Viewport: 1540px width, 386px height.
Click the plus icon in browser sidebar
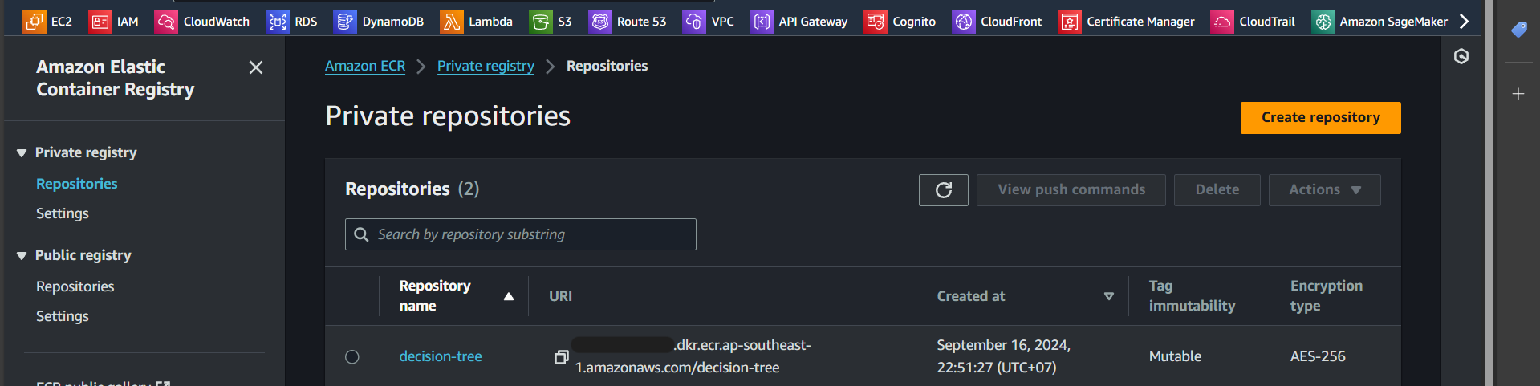click(x=1518, y=94)
